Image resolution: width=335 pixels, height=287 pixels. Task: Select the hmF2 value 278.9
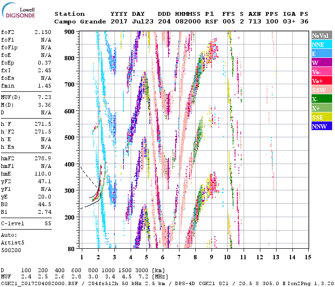click(x=43, y=158)
